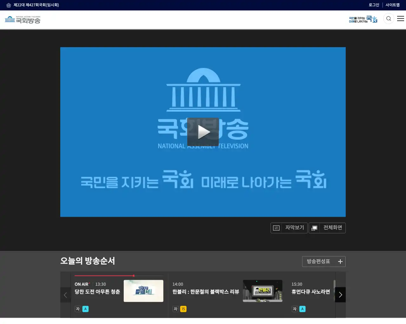Click the A rating badge under 당찬 도전
The image size is (406, 324).
85,309
